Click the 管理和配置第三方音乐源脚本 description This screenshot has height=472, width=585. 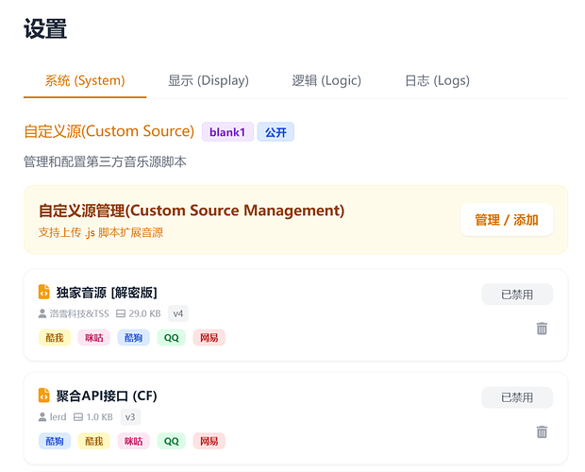pos(105,162)
